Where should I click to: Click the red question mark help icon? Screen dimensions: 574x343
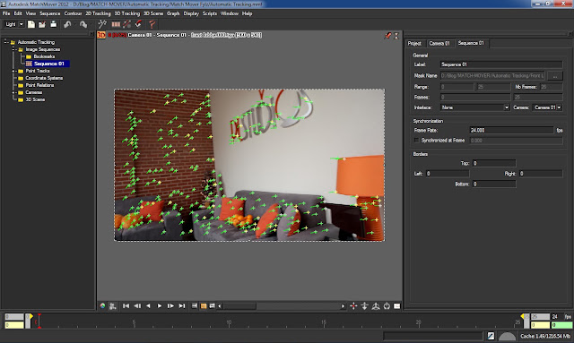[152, 24]
